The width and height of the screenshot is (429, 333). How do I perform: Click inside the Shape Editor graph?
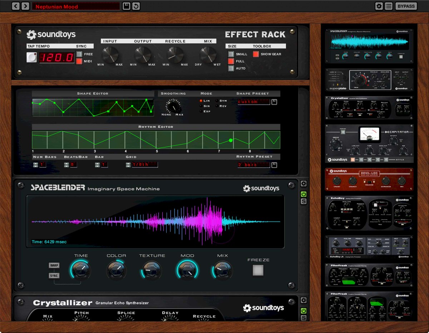[x=93, y=107]
